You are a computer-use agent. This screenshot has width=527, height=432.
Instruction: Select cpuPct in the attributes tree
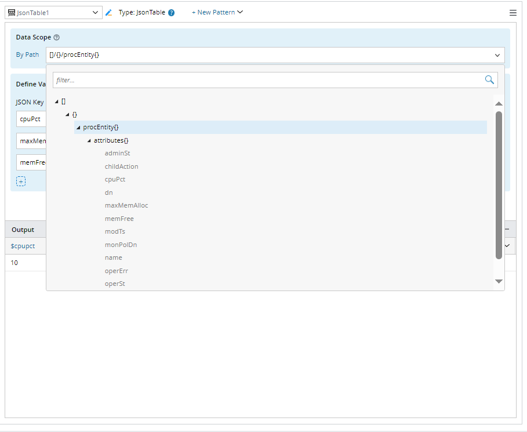tap(115, 180)
